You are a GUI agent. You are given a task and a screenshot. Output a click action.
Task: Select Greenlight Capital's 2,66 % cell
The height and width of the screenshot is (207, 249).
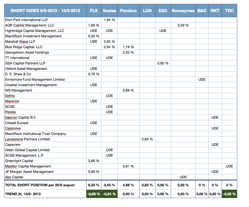[x=94, y=161]
